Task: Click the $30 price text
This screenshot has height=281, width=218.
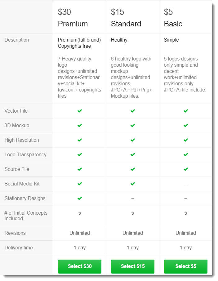Action: coord(65,12)
